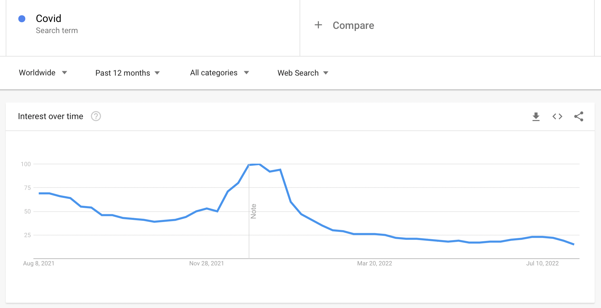Expand the Web Search type dropdown
This screenshot has width=601, height=308.
(303, 73)
